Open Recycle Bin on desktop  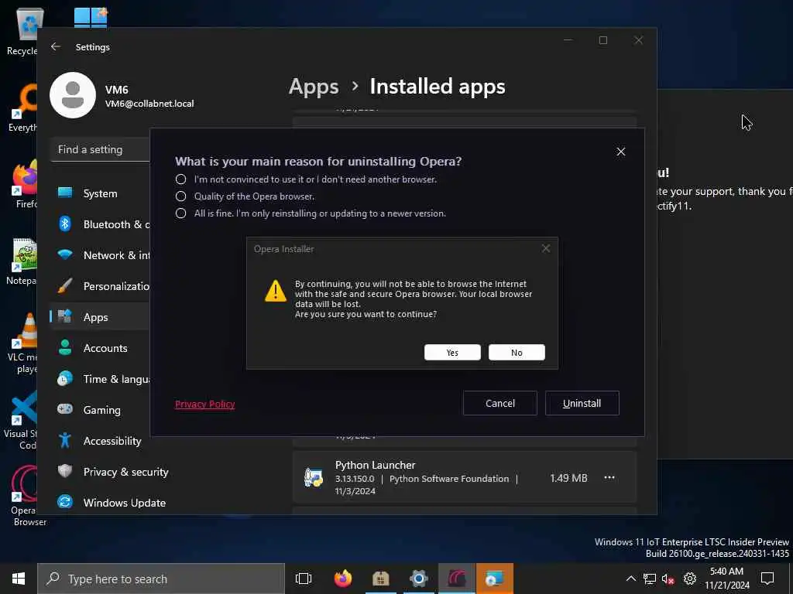click(x=22, y=31)
